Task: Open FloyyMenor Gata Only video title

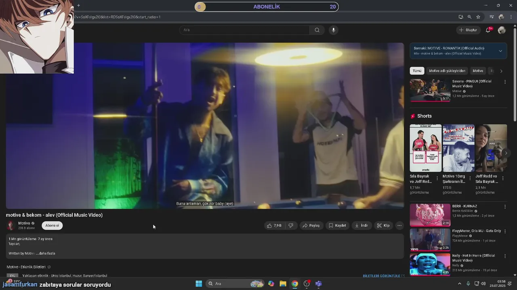Action: tap(476, 231)
